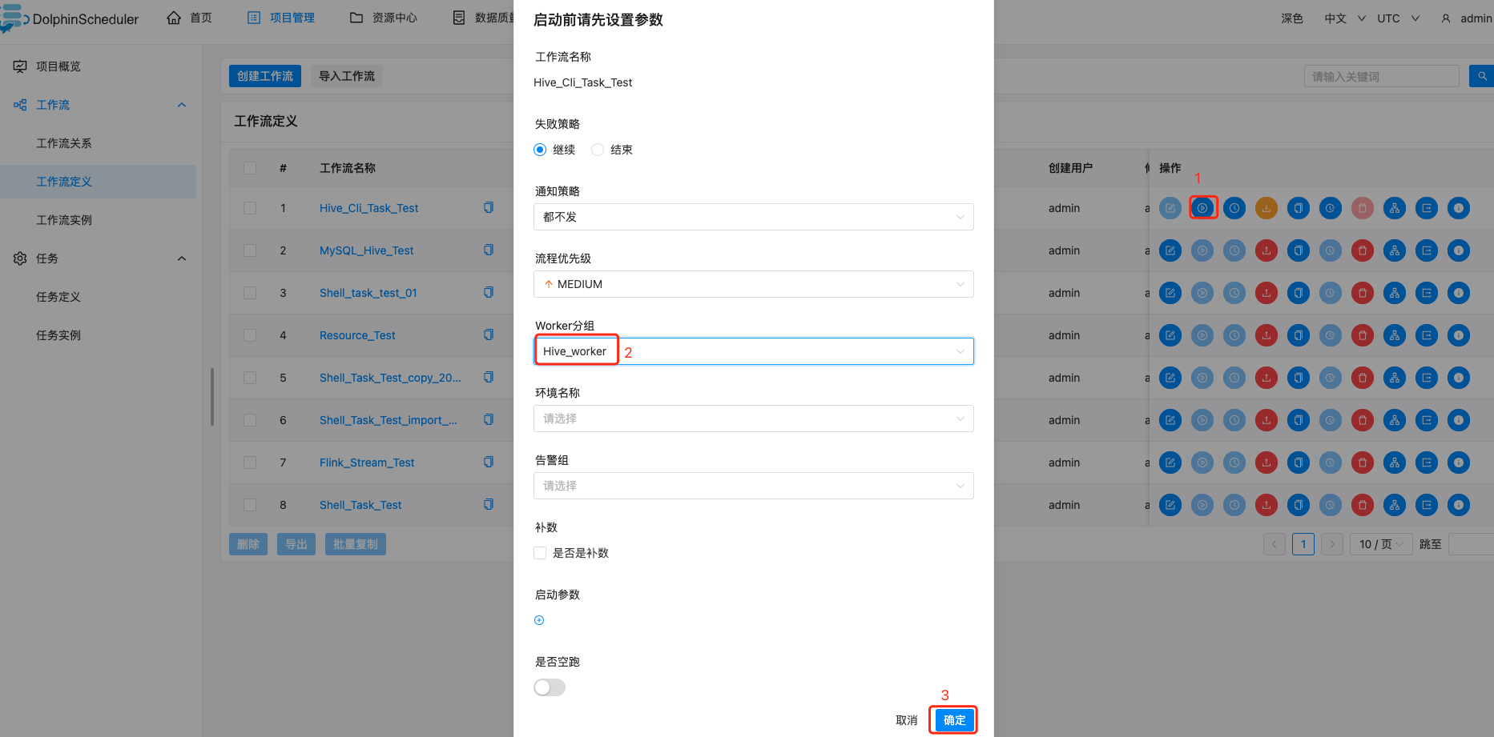The width and height of the screenshot is (1494, 737).
Task: Check the row checkbox for Flink_Stream_Test
Action: 250,463
